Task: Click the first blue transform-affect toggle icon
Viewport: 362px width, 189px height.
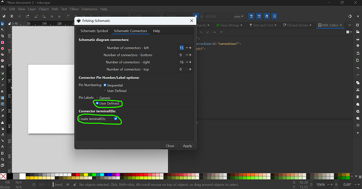Action: point(251,16)
